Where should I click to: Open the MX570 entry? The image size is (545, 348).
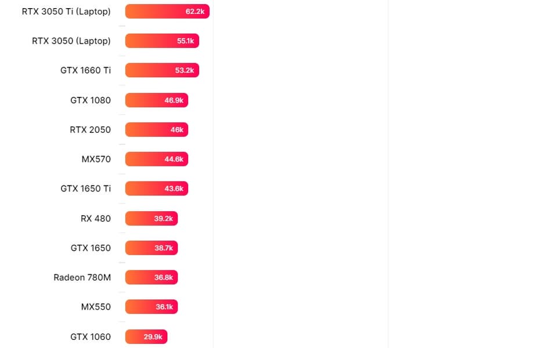pyautogui.click(x=96, y=159)
